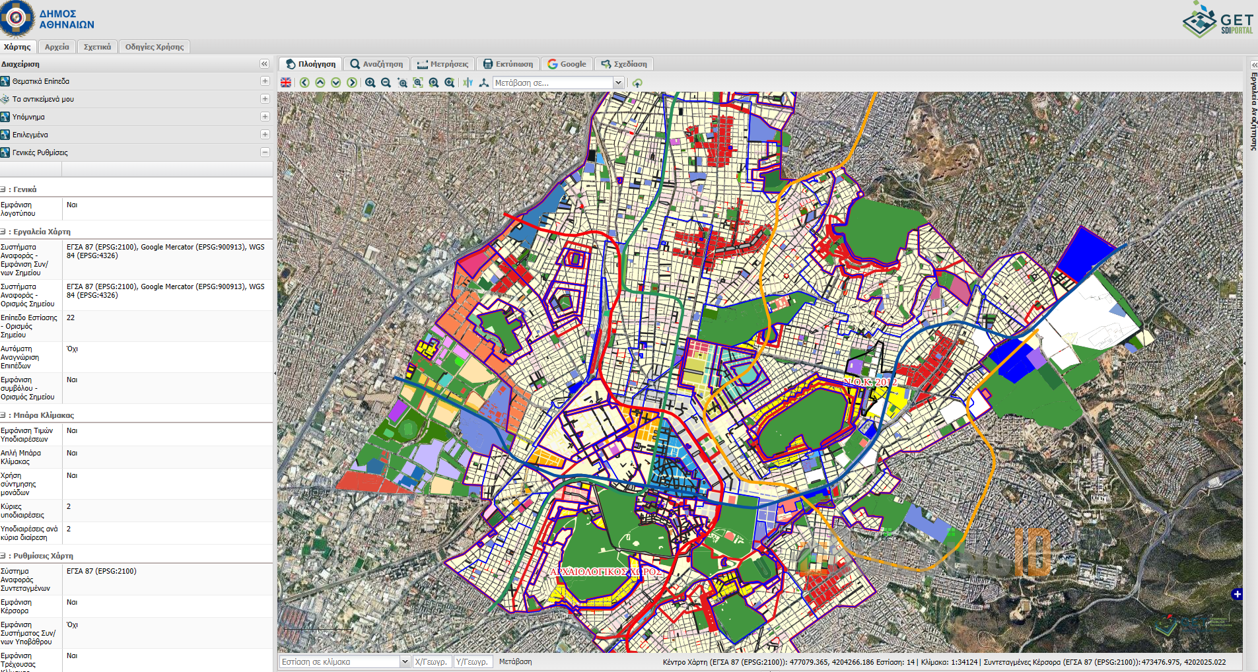Click the green cloud upload icon
Image resolution: width=1258 pixels, height=672 pixels.
coord(637,83)
